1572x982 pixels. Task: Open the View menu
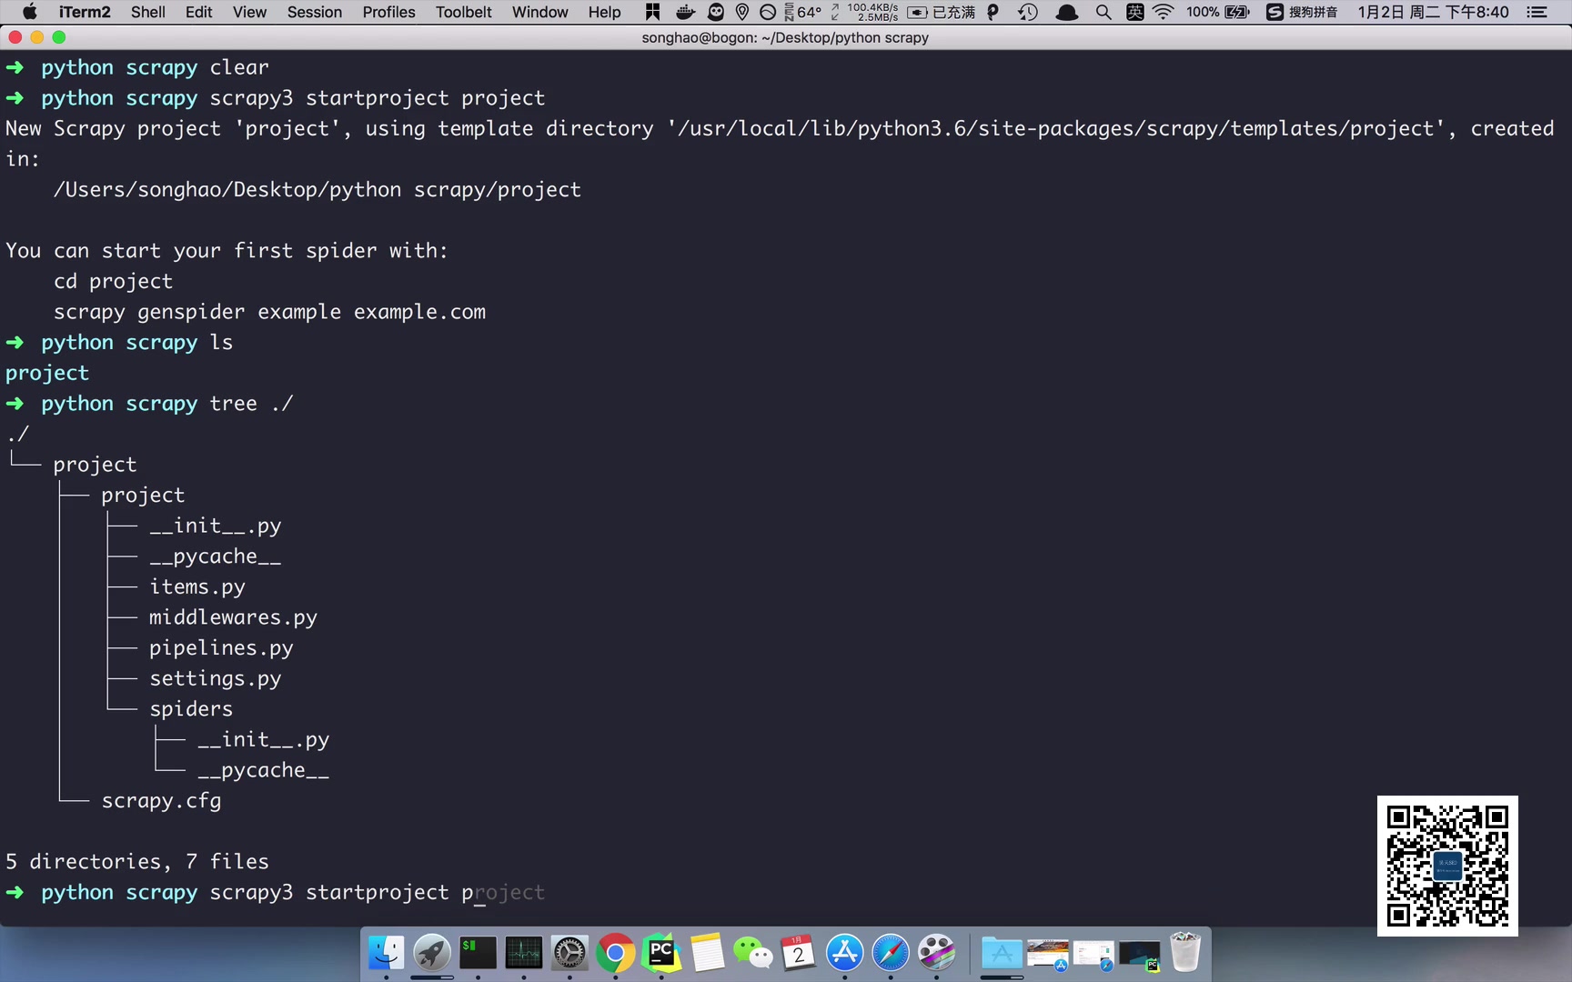coord(249,12)
